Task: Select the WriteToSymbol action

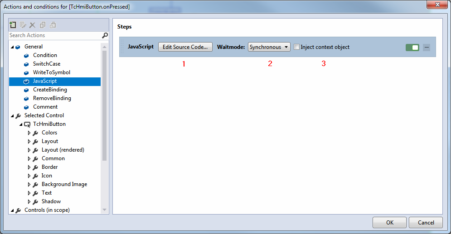Action: tap(52, 72)
